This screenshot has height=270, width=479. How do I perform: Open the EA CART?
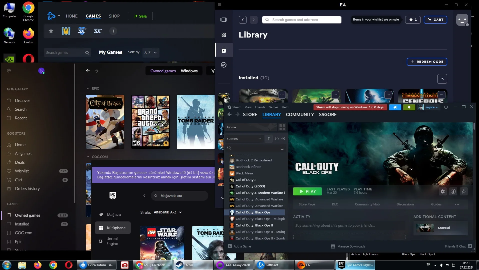[x=435, y=20]
